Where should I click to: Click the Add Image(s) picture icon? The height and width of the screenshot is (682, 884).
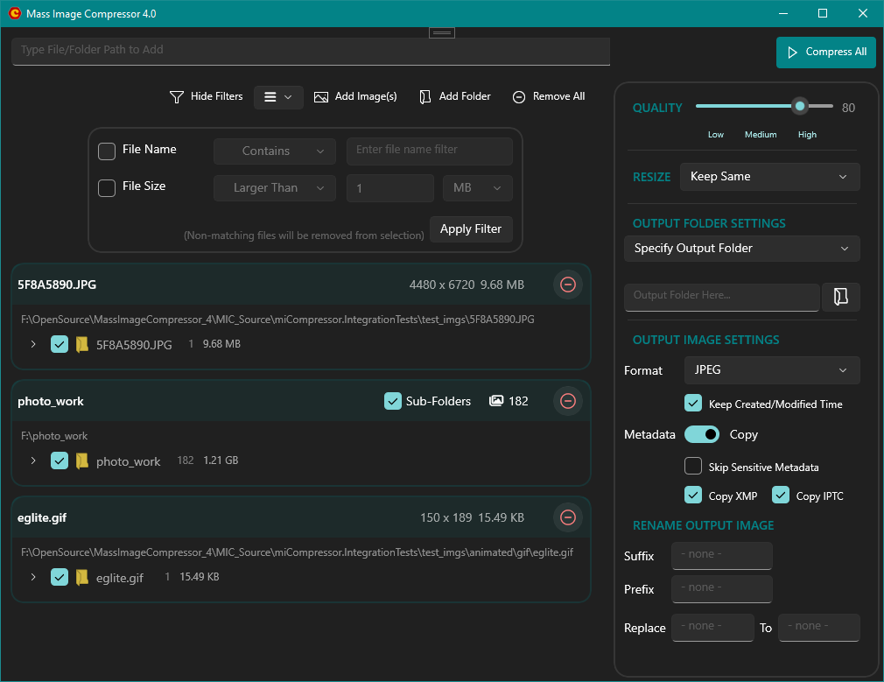[321, 97]
